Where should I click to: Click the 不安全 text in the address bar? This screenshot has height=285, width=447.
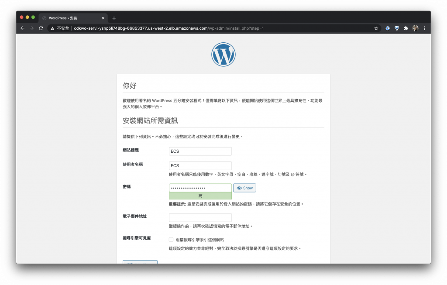coord(63,28)
